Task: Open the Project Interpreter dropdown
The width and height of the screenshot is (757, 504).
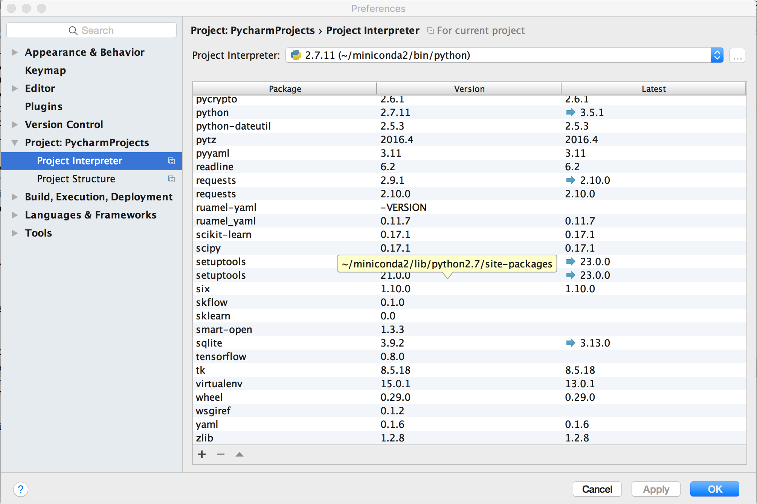Action: [717, 55]
